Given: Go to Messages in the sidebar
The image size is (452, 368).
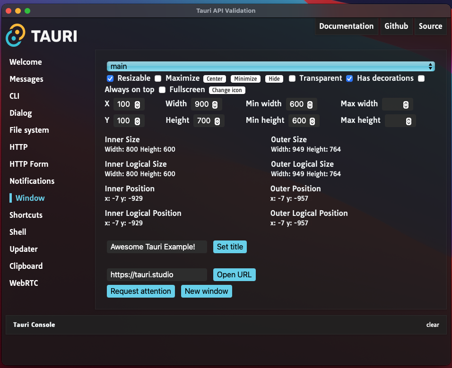Looking at the screenshot, I should pyautogui.click(x=26, y=79).
